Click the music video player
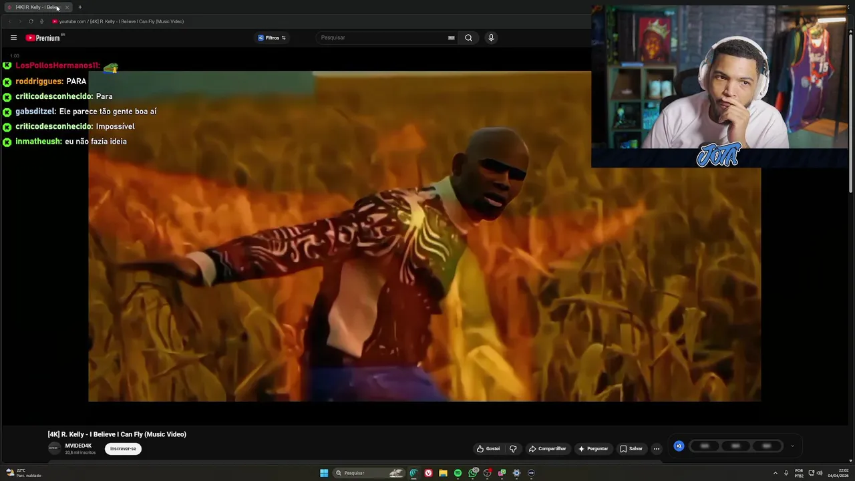Viewport: 855px width, 481px height. 424,236
